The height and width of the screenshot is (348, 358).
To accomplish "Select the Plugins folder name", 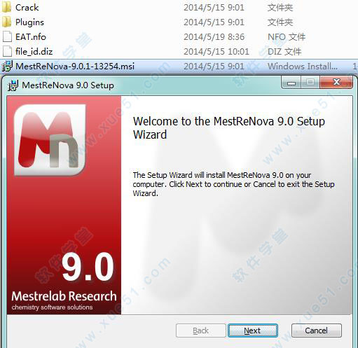I will pyautogui.click(x=29, y=22).
